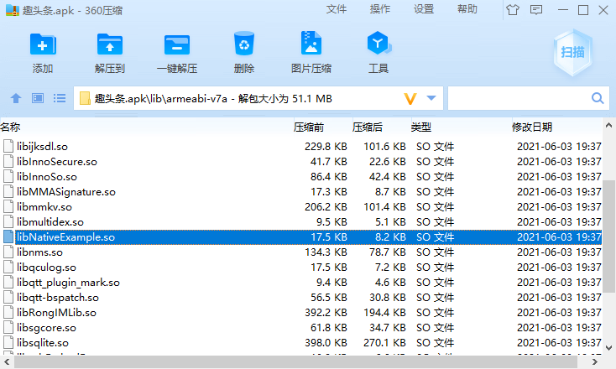Click the folder icon in address bar
The image size is (616, 369).
85,98
